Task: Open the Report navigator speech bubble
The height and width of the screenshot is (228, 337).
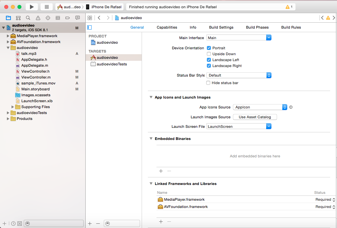Action: tap(78, 18)
